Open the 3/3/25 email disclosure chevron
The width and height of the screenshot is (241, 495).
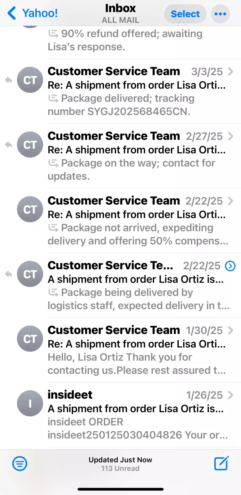pyautogui.click(x=230, y=72)
